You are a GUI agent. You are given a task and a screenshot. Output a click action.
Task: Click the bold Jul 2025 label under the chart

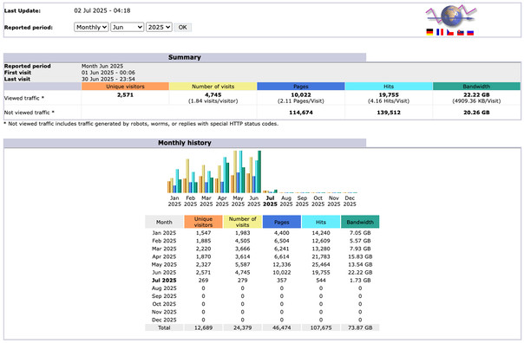tap(270, 201)
